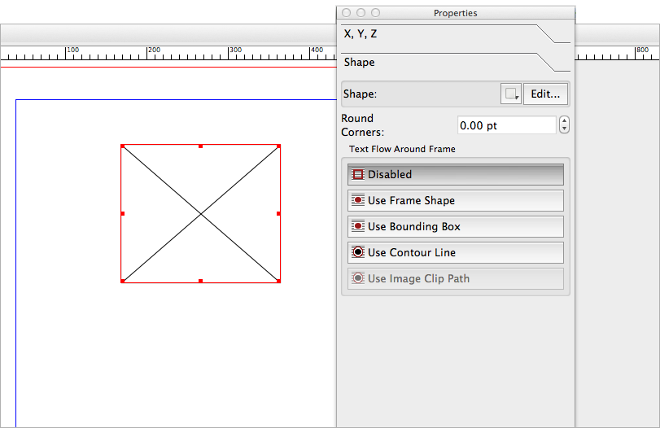The width and height of the screenshot is (660, 428).
Task: Select the Disabled text flow option
Action: (455, 174)
